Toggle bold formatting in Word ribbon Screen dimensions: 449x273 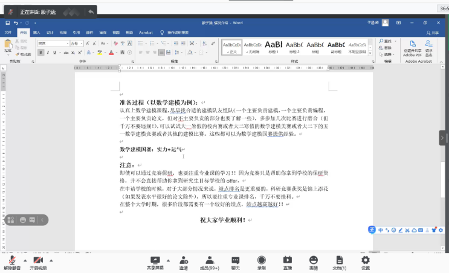click(40, 53)
